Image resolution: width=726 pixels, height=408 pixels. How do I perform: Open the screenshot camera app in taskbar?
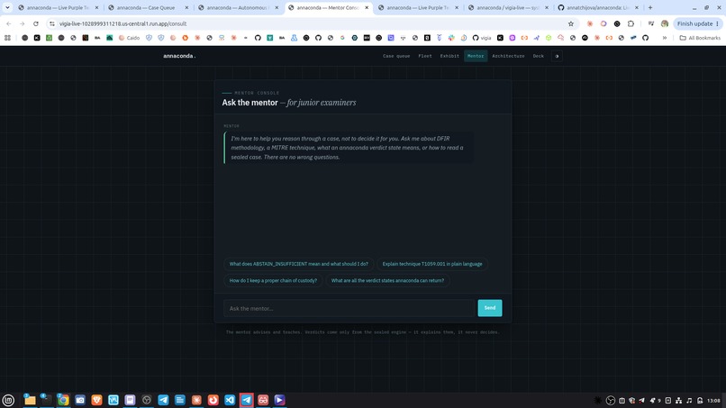point(79,400)
